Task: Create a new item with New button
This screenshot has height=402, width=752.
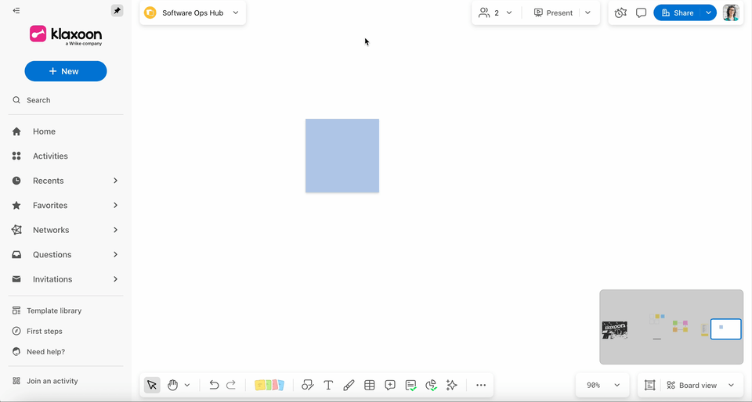Action: [x=66, y=71]
